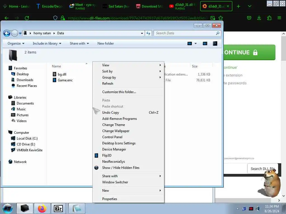Click the change view icon in toolbar
Screen dimensions: 286x214
(190, 43)
